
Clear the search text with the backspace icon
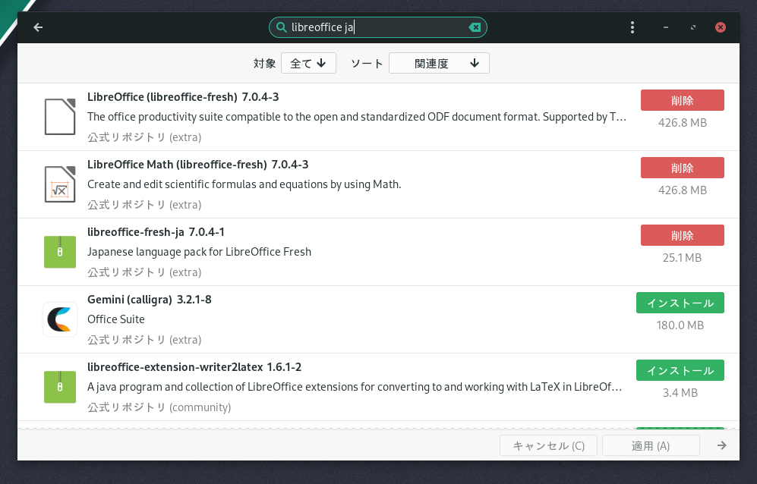[x=475, y=27]
